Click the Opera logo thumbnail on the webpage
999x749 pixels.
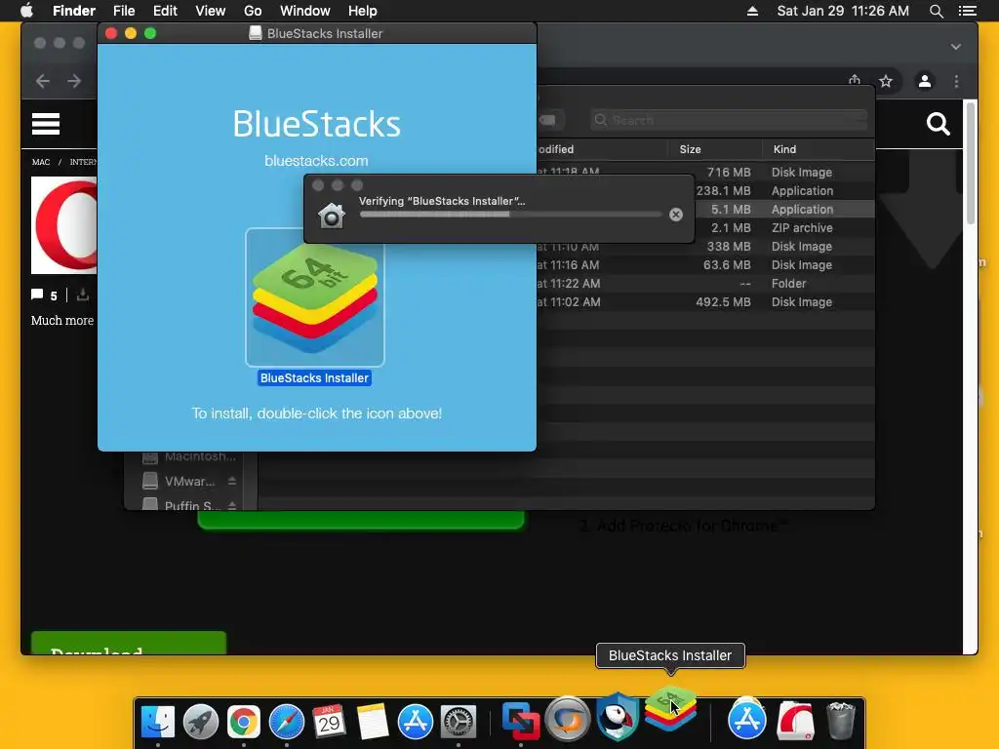(x=64, y=225)
